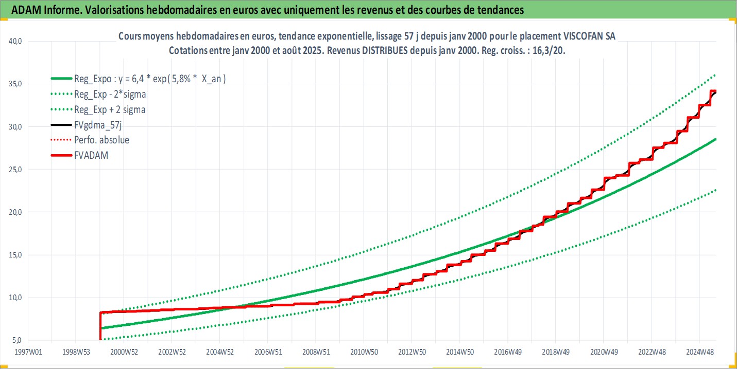Click legend entry 'Perfo. absolue'

(102, 139)
